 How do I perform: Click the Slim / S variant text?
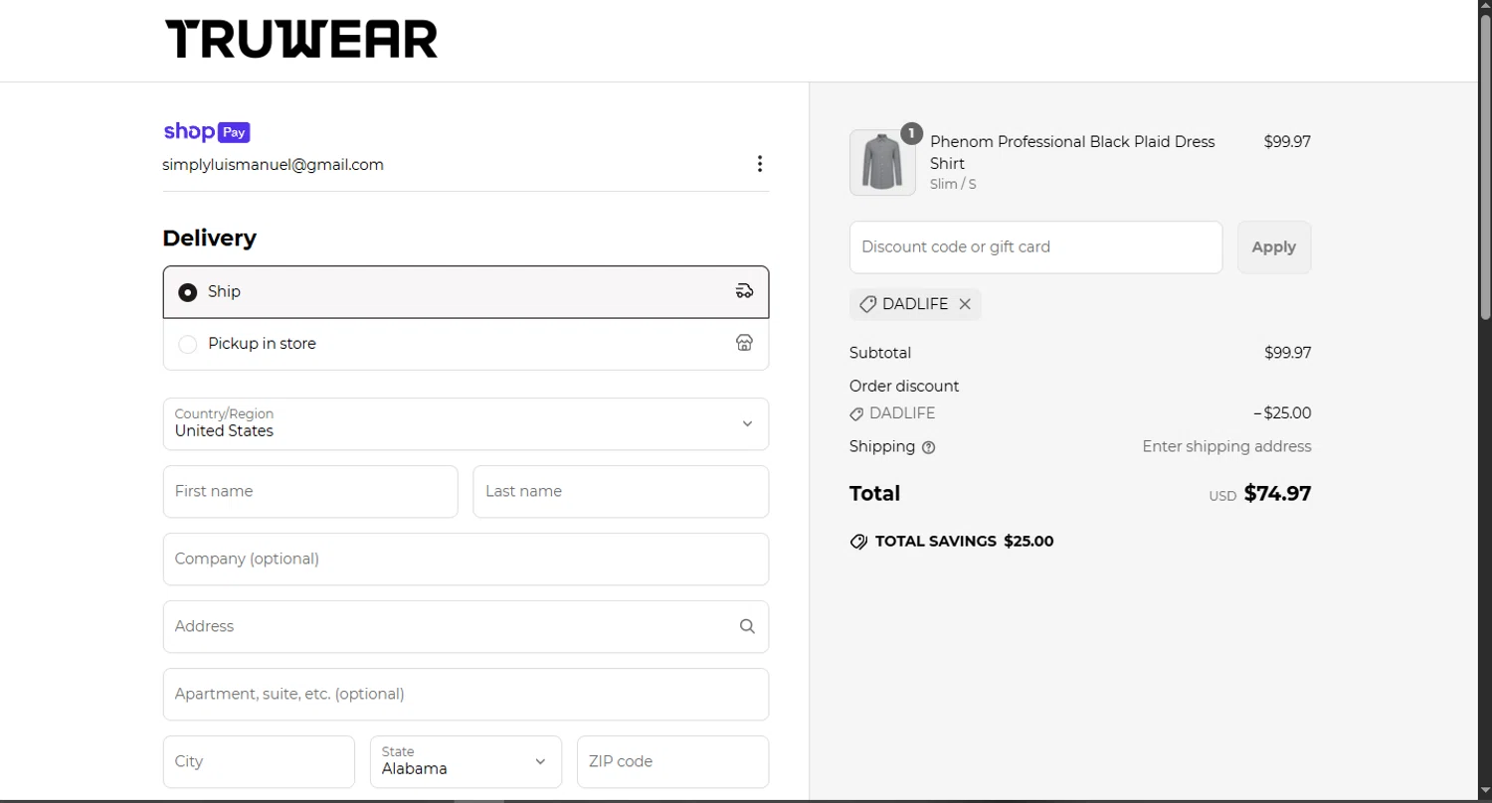point(953,184)
